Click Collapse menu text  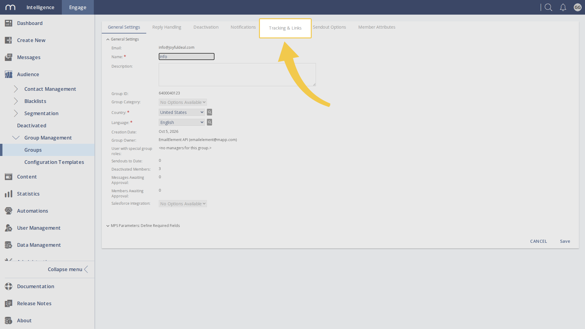point(65,269)
